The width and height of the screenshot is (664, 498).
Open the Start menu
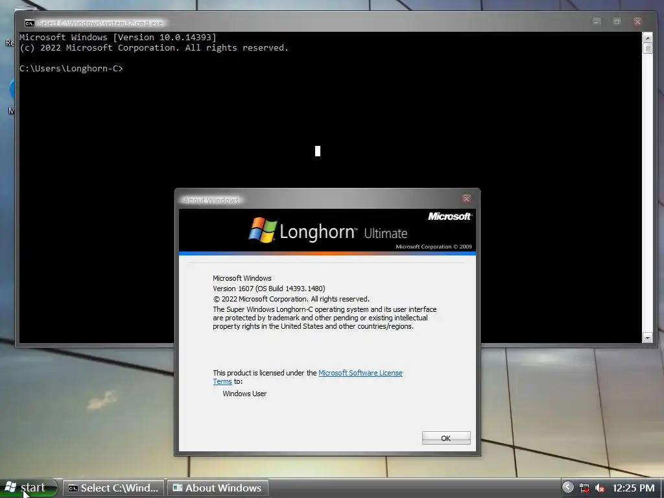pos(29,488)
